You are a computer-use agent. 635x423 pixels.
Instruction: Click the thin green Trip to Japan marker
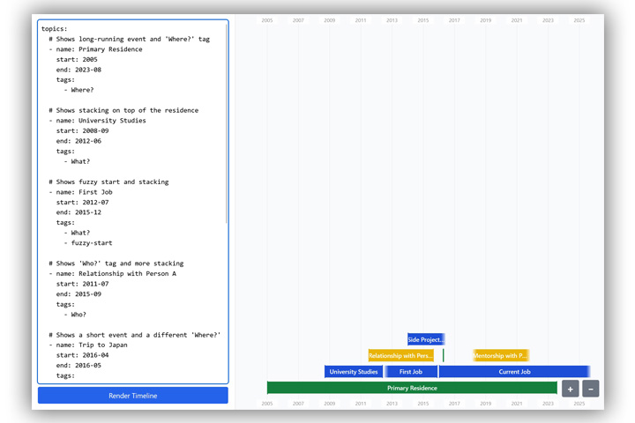(x=443, y=356)
